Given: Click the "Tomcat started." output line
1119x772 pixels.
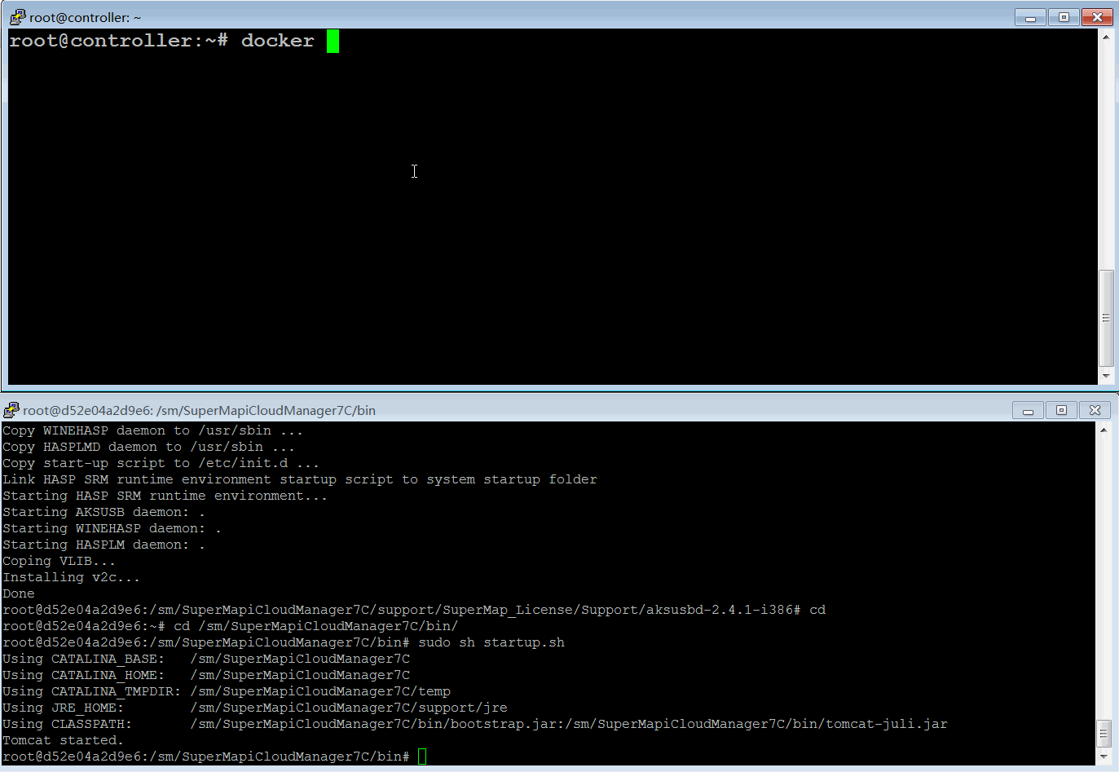Looking at the screenshot, I should (x=63, y=740).
